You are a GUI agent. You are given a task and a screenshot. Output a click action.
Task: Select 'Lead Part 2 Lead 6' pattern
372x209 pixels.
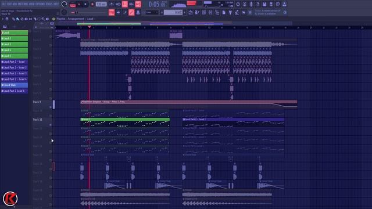pos(14,91)
